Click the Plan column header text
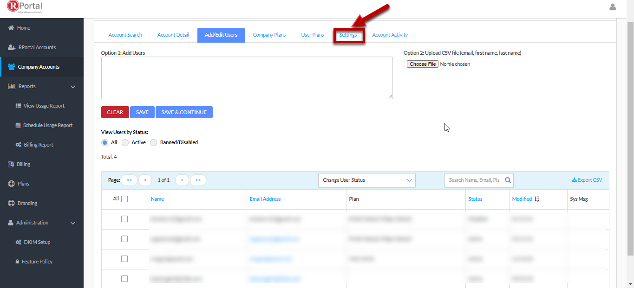 (x=354, y=199)
